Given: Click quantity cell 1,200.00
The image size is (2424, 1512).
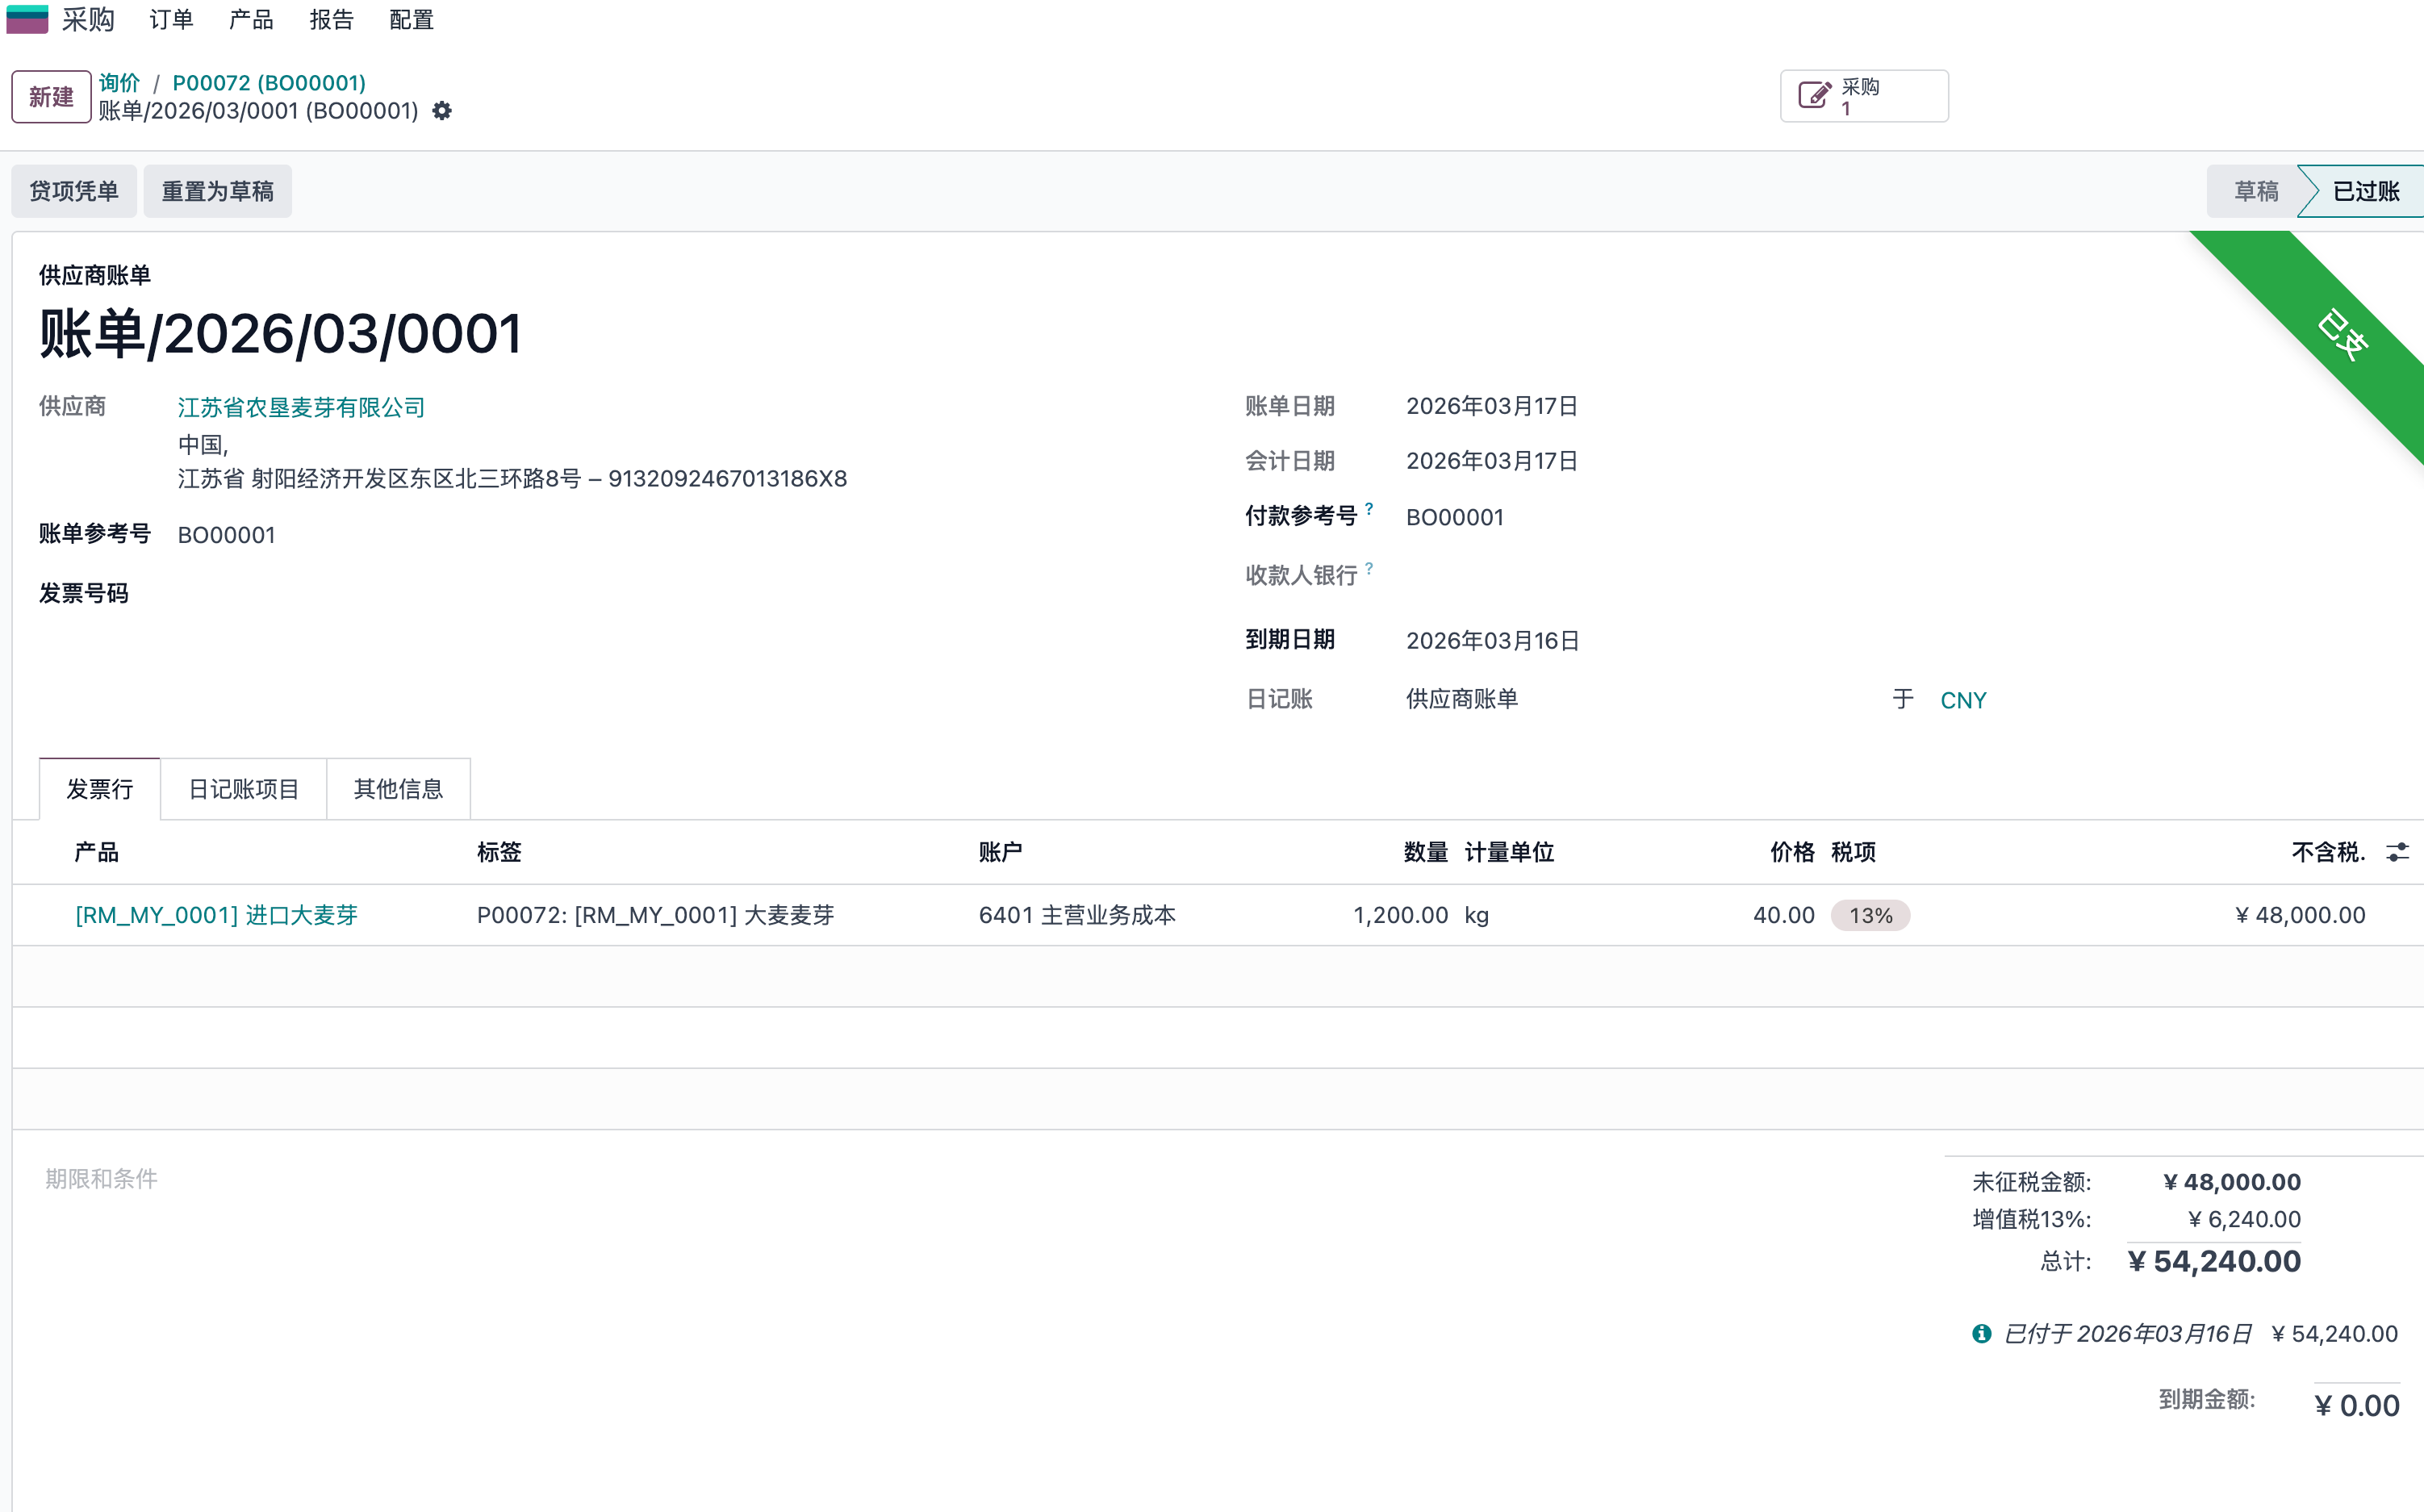Looking at the screenshot, I should pos(1400,915).
